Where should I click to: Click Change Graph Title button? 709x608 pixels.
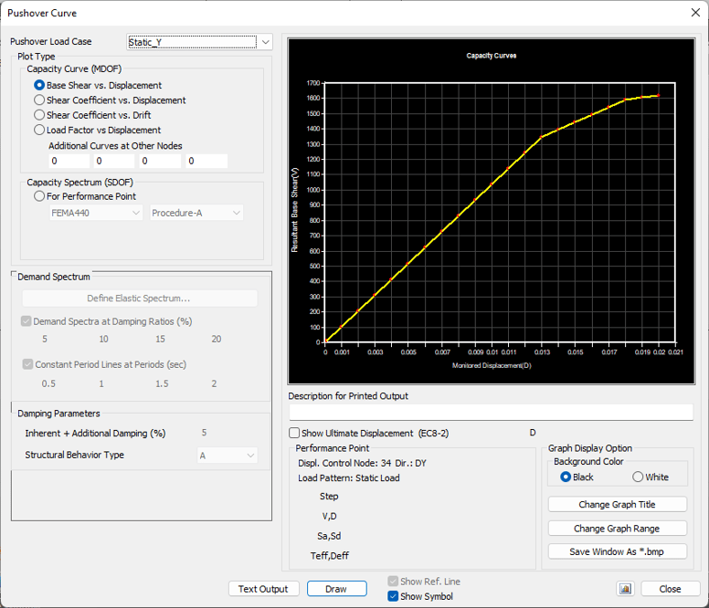pos(617,505)
